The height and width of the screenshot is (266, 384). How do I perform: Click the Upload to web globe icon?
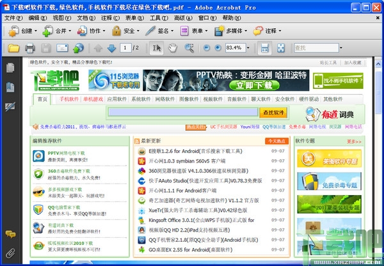click(78, 48)
